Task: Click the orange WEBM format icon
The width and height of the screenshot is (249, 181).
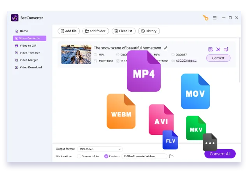Action: point(121,111)
